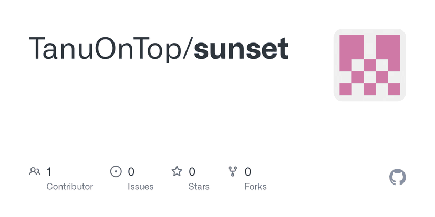Screen dimensions: 435x217
Task: Click the 0 count above Issues
Action: coord(131,171)
